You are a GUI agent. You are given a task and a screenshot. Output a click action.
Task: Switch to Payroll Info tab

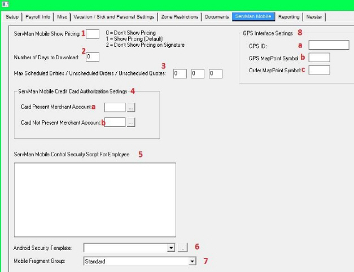click(38, 17)
